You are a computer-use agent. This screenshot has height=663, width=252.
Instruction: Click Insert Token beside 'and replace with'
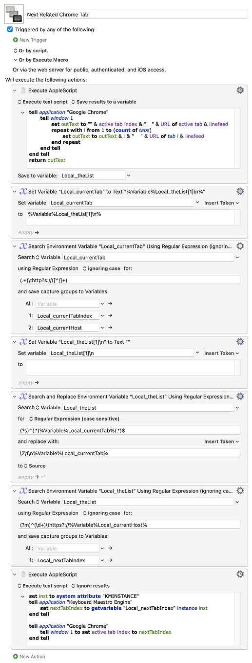[222, 442]
